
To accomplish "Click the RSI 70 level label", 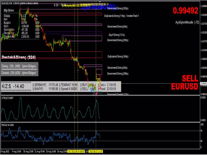I will (202, 131).
